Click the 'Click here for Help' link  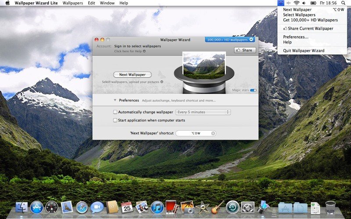[x=130, y=51]
